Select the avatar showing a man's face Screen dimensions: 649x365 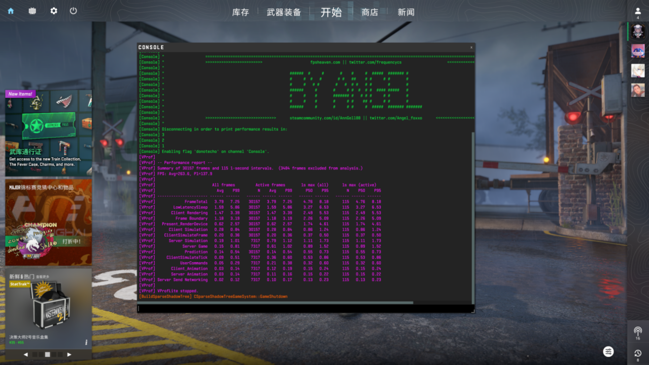pos(638,90)
